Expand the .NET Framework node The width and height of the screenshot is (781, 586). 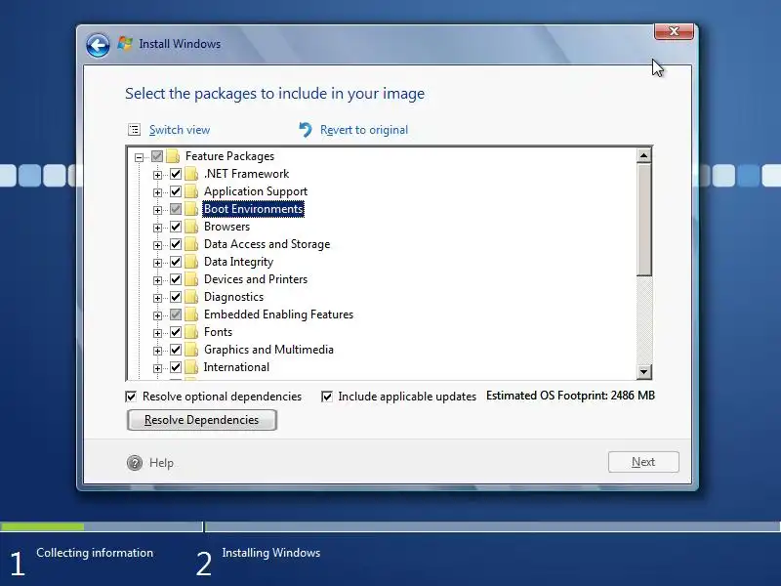(x=157, y=175)
